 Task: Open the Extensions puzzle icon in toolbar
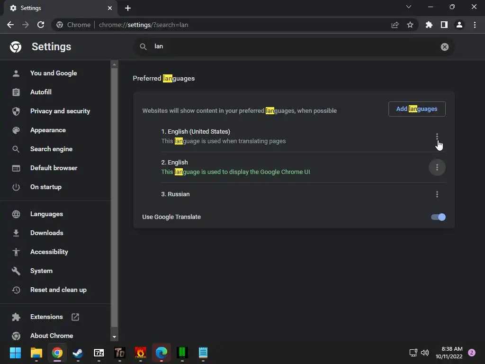429,25
